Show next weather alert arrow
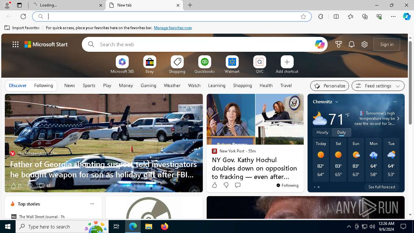Viewport: 414px width, 233px height. pos(398,118)
